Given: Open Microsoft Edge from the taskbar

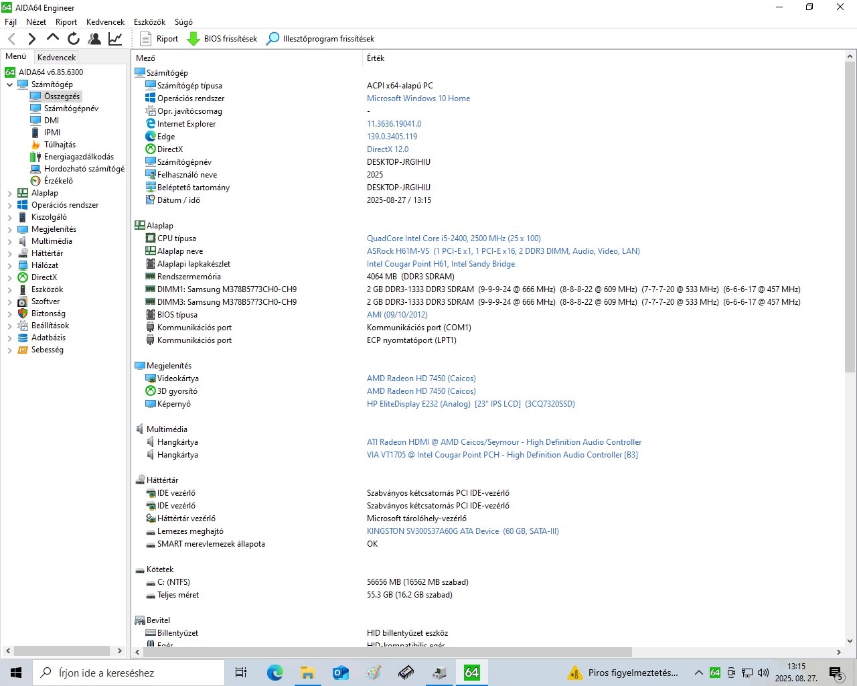Looking at the screenshot, I should point(275,673).
